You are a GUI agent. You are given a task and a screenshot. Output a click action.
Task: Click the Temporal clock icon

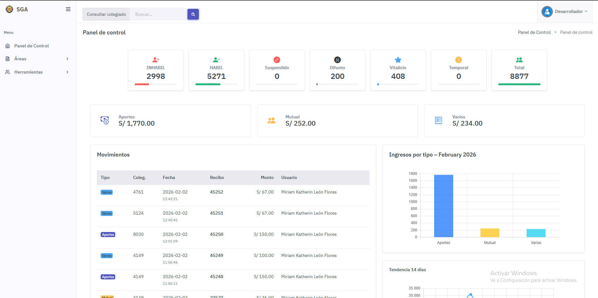(x=459, y=60)
